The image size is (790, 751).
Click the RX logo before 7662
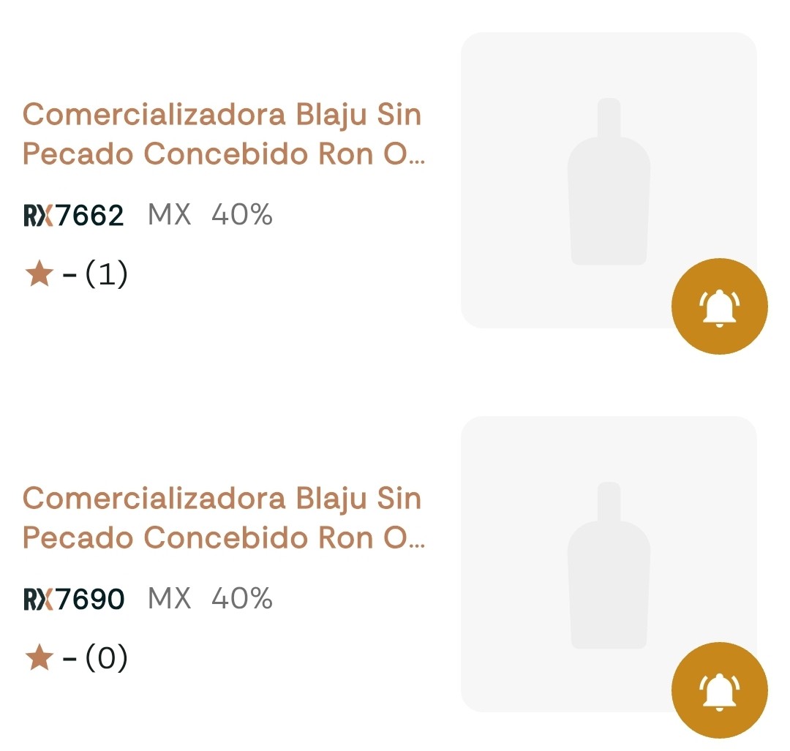tap(39, 216)
